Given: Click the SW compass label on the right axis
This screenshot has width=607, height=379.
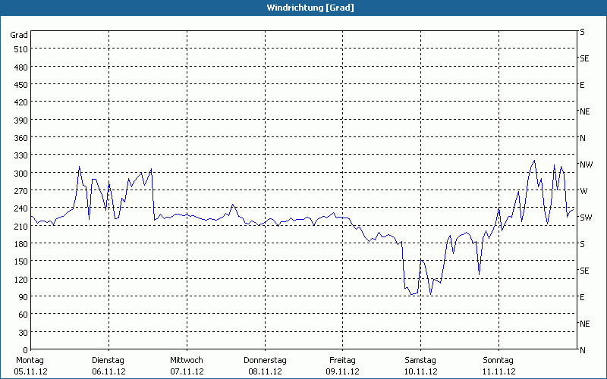Looking at the screenshot, I should [x=586, y=218].
